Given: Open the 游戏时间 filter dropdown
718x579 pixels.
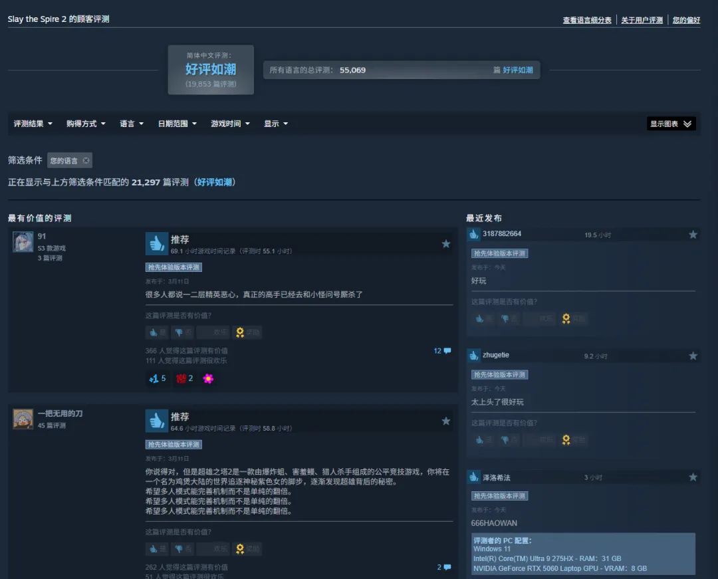Looking at the screenshot, I should (x=230, y=124).
